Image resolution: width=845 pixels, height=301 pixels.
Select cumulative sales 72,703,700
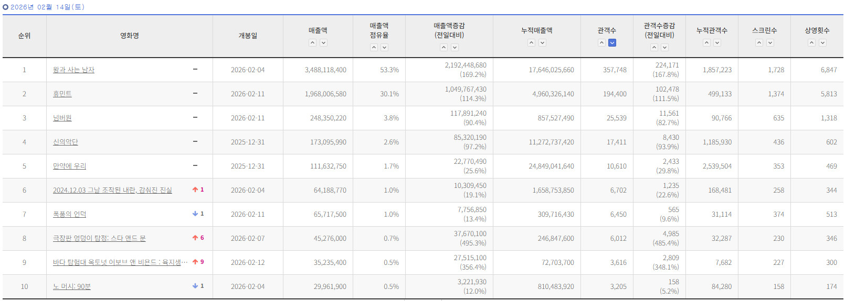point(557,262)
